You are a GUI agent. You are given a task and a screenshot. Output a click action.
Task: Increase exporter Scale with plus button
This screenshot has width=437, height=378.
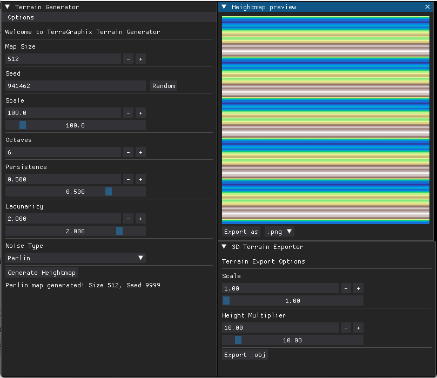359,288
